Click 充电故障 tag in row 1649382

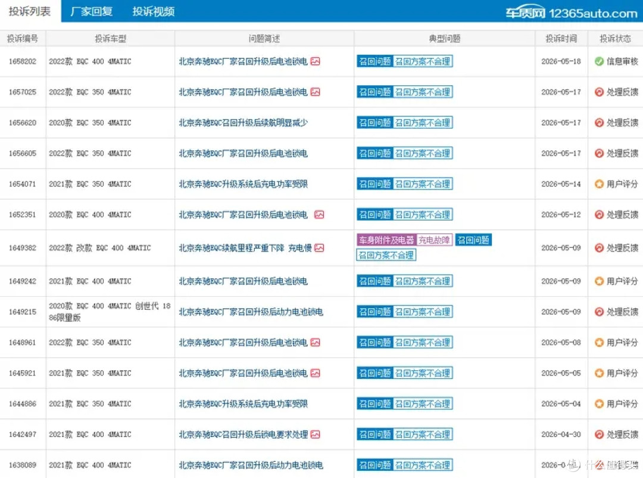434,240
